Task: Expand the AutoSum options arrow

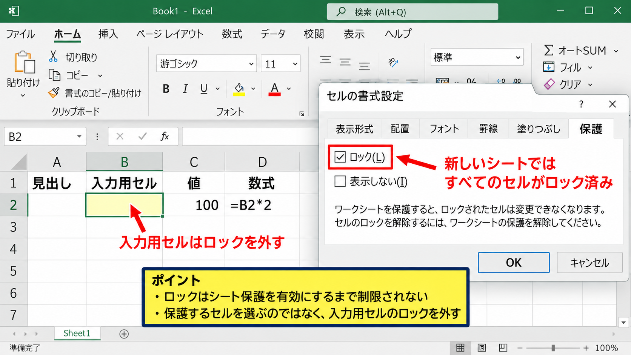Action: tap(616, 51)
